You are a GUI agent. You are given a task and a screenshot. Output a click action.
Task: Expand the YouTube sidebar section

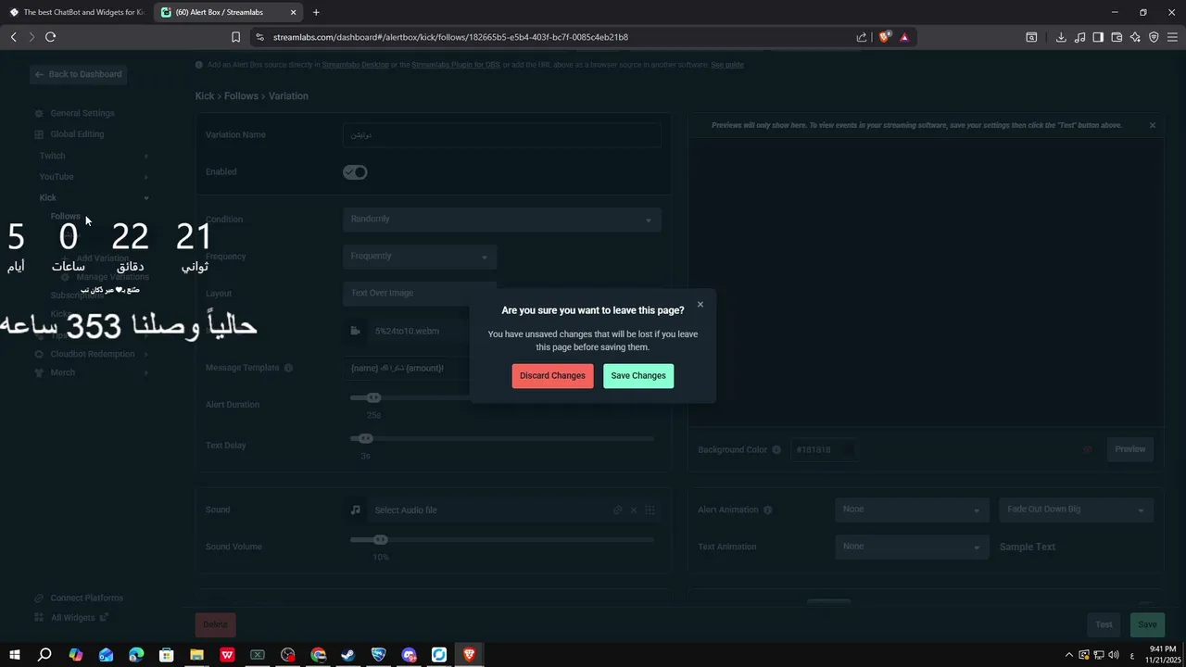click(93, 177)
